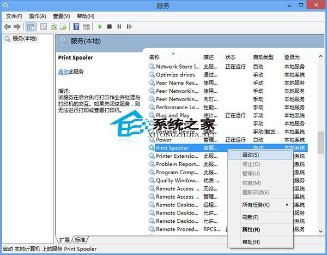Click gear icon of Quality Window...
327x255 pixels.
pyautogui.click(x=152, y=180)
